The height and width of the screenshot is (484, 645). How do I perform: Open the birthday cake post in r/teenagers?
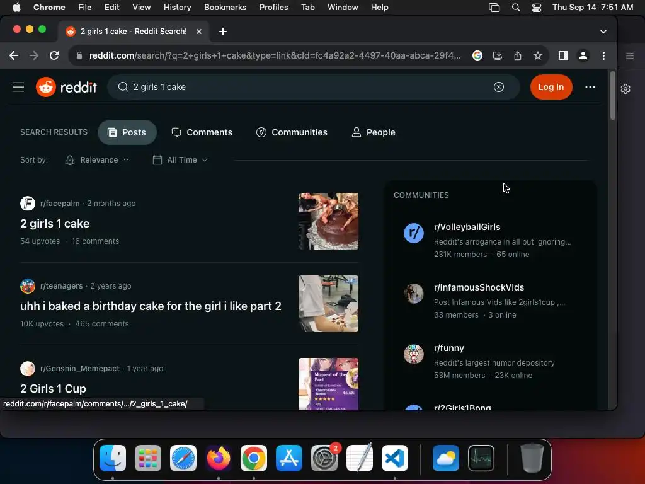tap(151, 306)
